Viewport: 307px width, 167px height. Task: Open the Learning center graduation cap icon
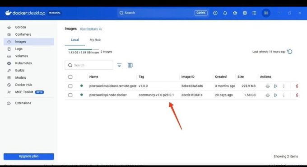(235, 13)
